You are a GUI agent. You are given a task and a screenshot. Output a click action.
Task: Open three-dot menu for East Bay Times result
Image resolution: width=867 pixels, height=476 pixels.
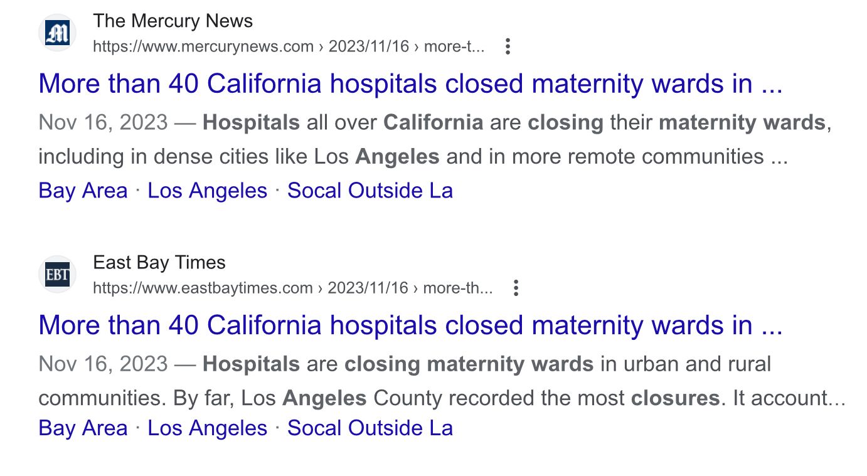tap(516, 288)
